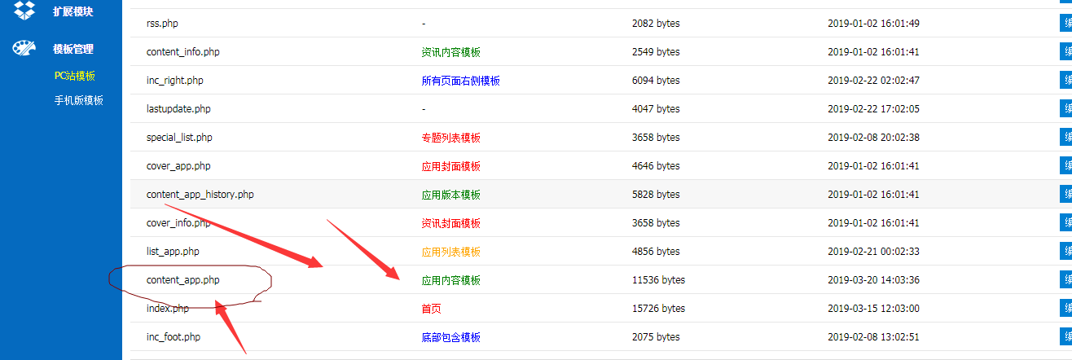Open the 扩展模块 sidebar menu

(73, 11)
